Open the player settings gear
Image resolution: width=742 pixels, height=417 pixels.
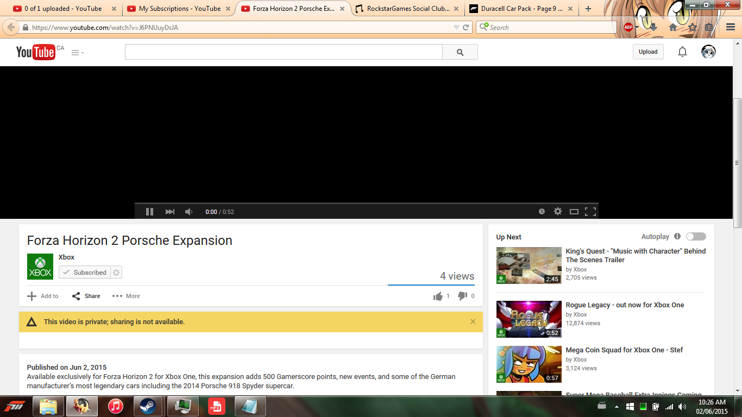pyautogui.click(x=558, y=212)
